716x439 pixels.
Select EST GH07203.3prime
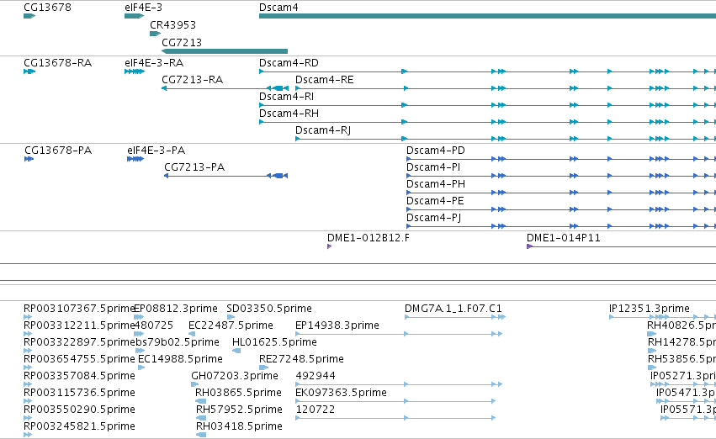click(x=235, y=376)
